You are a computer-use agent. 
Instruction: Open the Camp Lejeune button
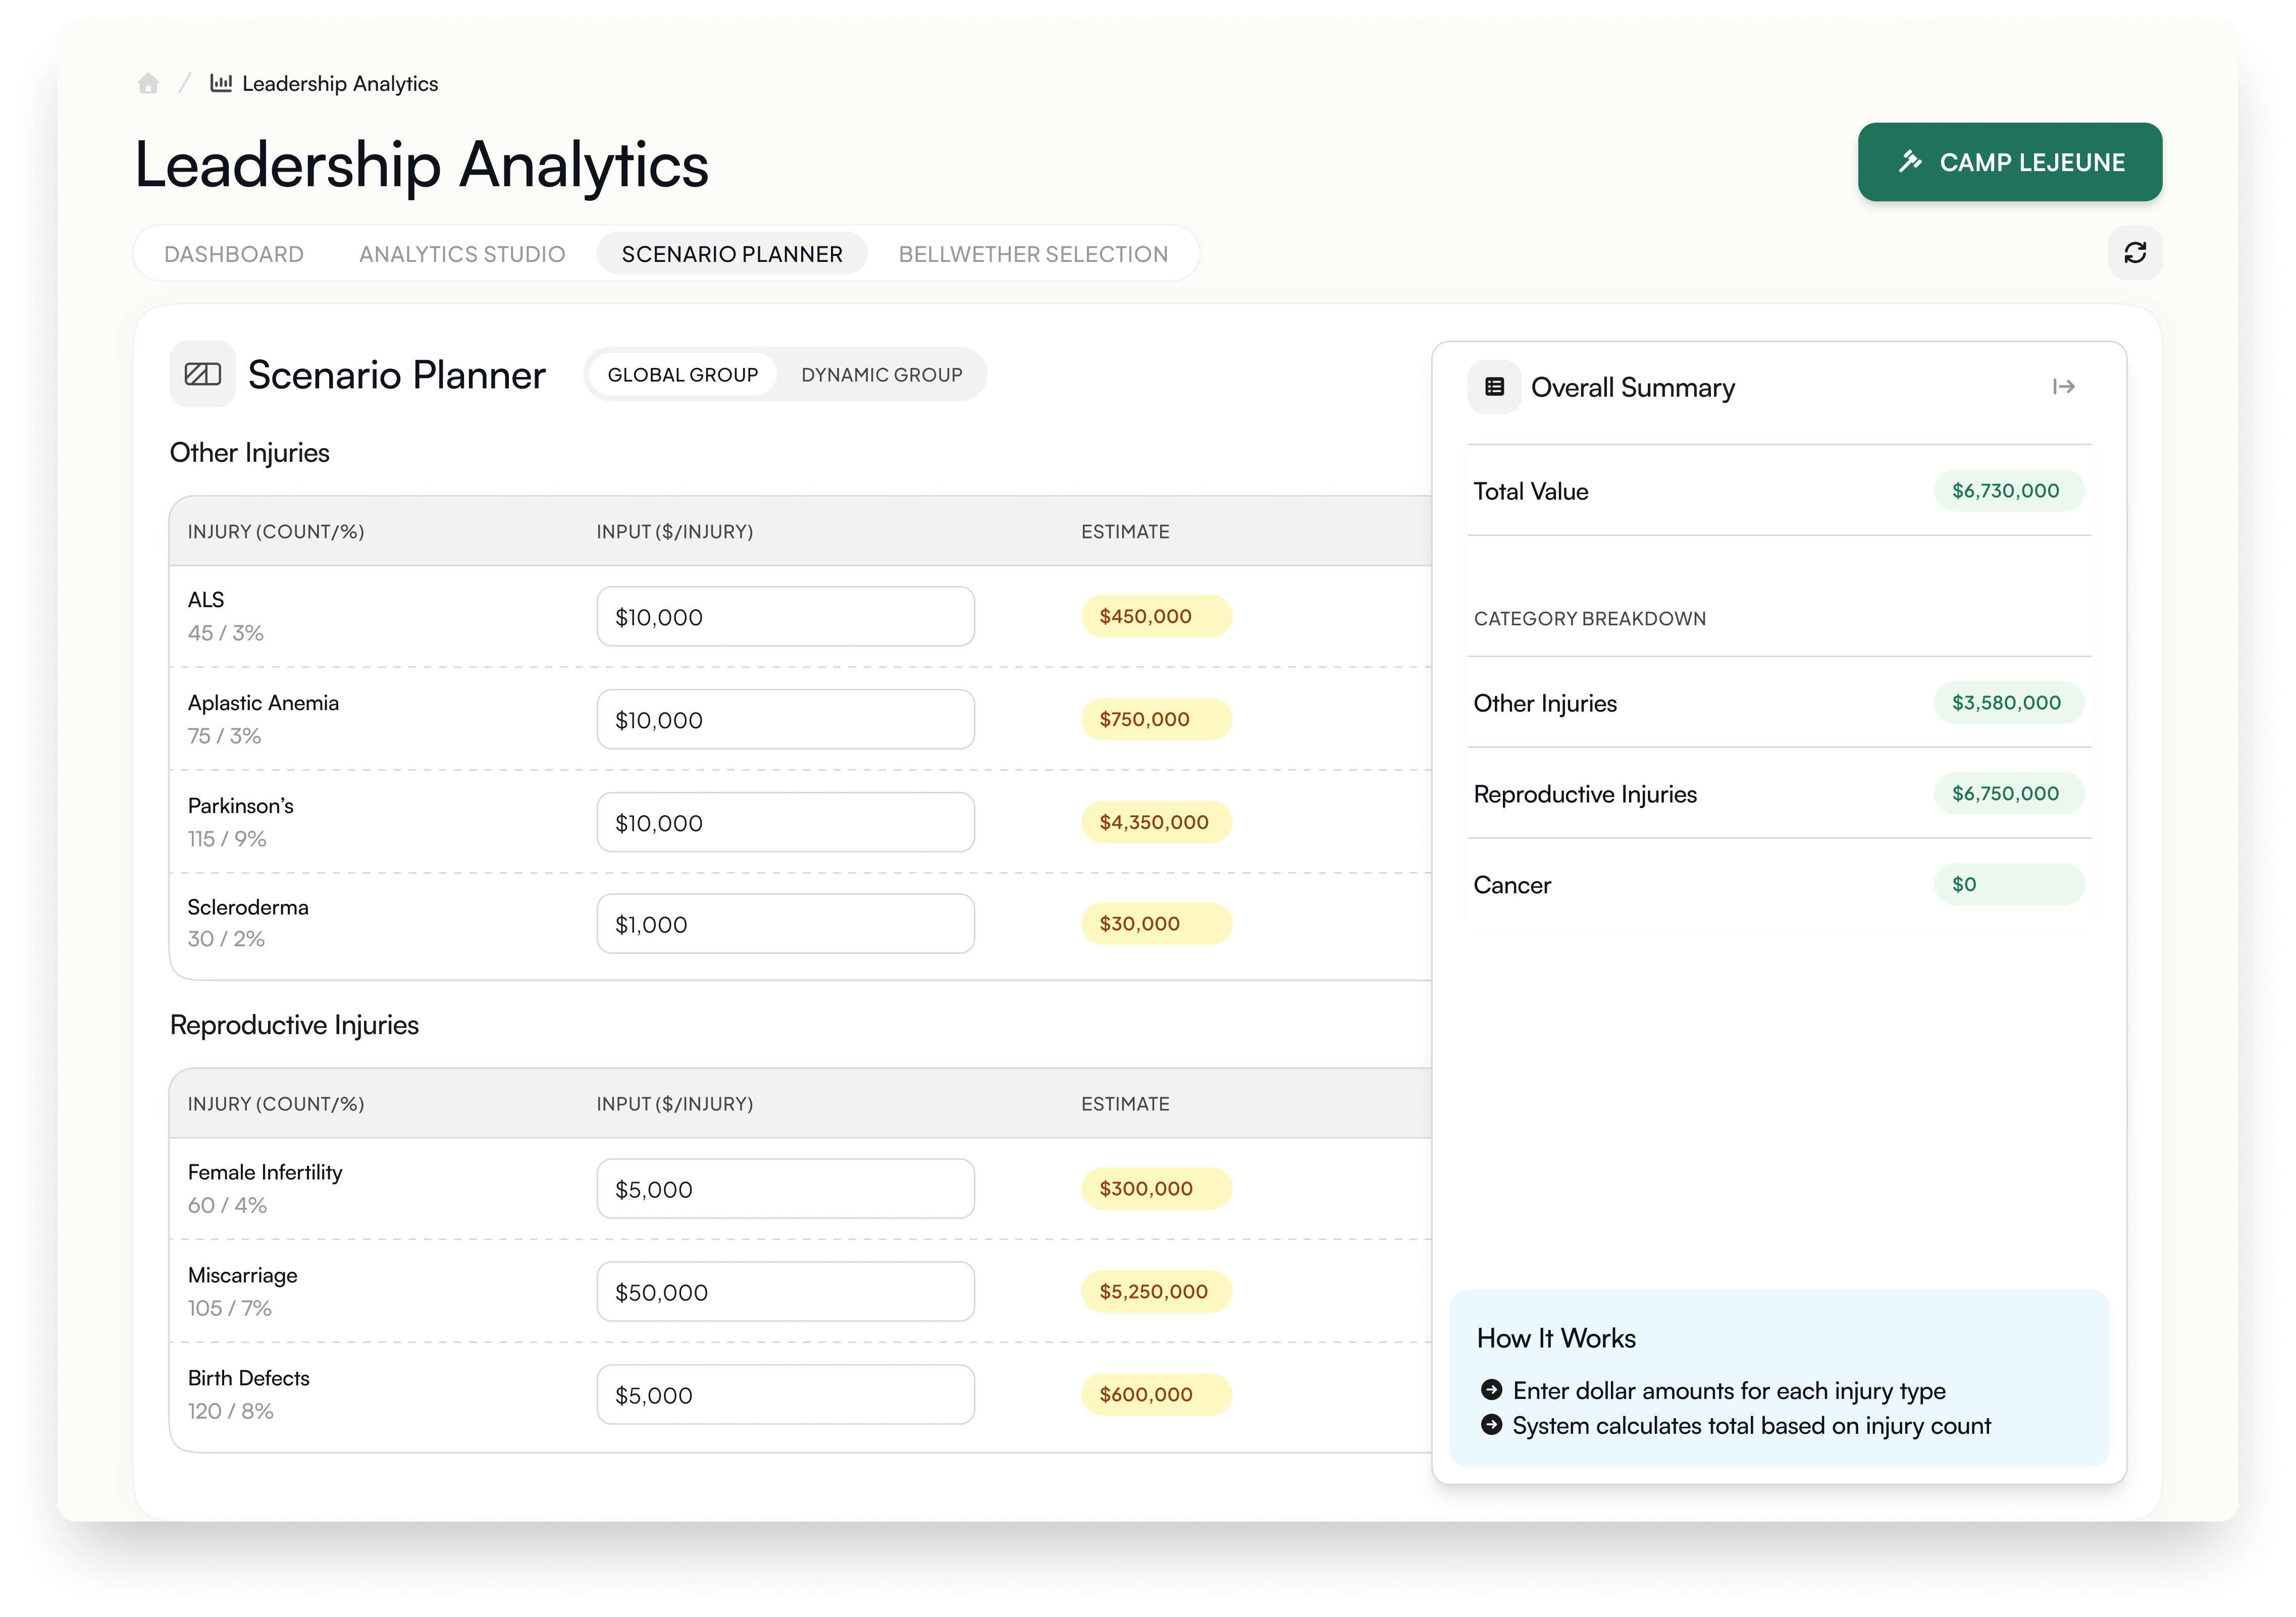tap(2010, 162)
